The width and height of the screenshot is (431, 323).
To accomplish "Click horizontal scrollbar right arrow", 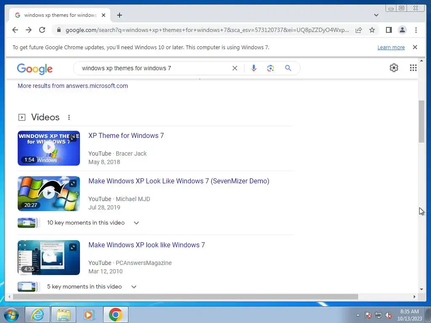I will pos(415,297).
